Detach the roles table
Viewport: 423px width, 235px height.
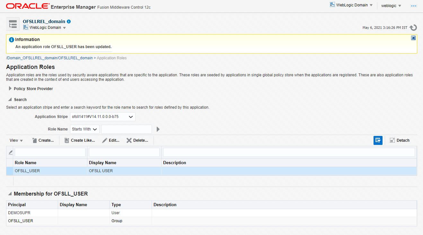[x=400, y=140]
